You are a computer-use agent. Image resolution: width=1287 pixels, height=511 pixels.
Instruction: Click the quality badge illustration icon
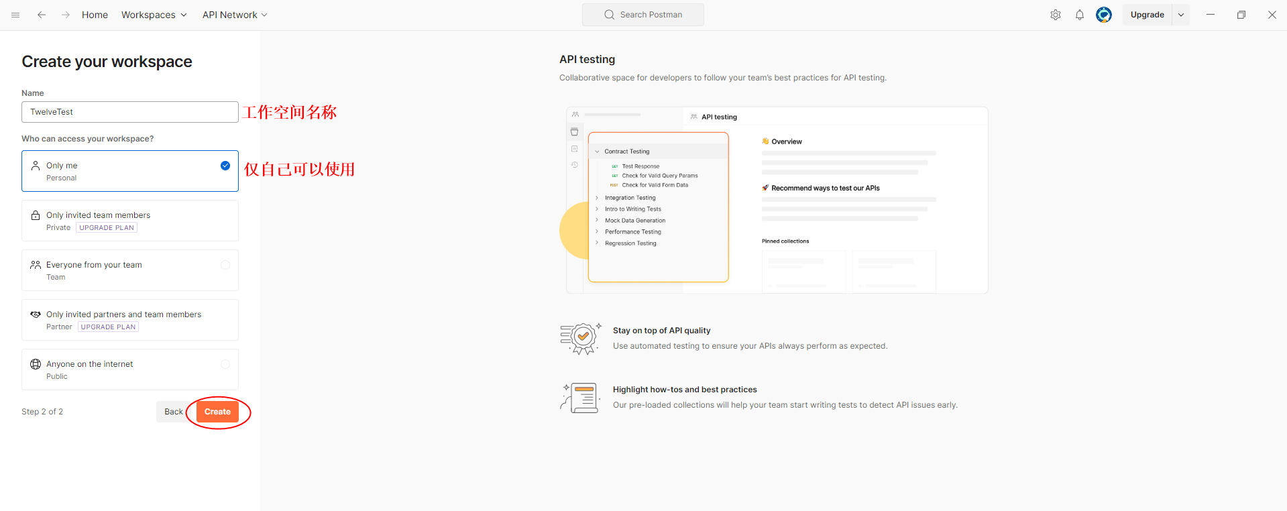coord(581,339)
